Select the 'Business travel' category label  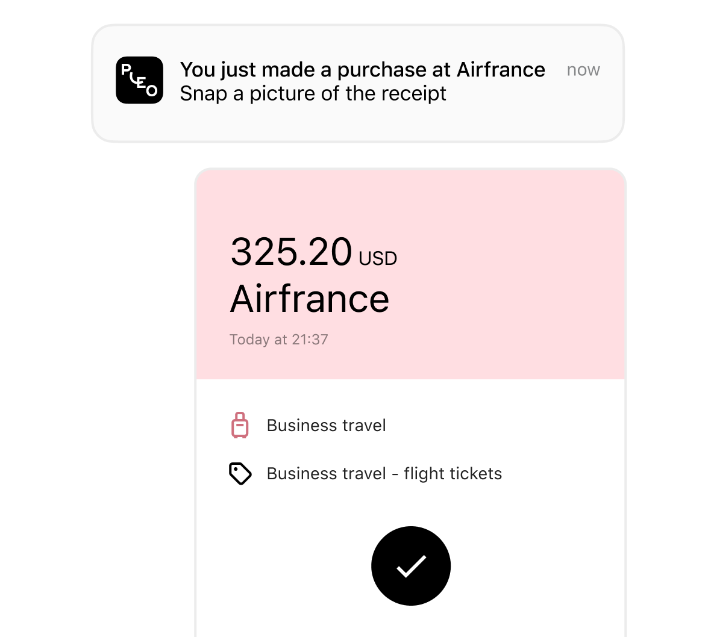click(x=326, y=426)
